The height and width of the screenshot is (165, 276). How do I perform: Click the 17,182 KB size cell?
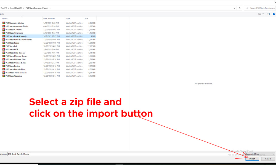tap(91, 46)
